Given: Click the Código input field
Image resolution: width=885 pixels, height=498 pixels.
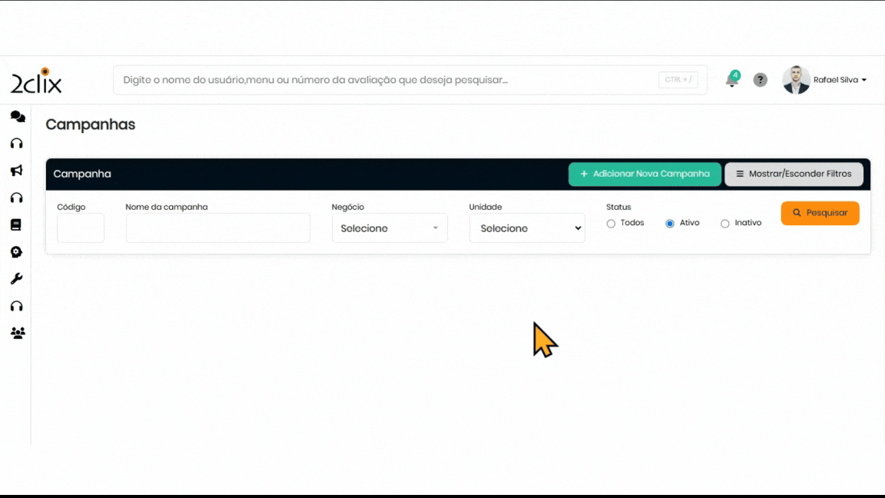Looking at the screenshot, I should coord(81,228).
